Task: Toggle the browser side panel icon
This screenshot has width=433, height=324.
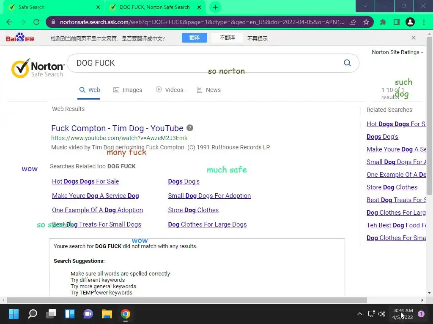Action: pyautogui.click(x=397, y=22)
